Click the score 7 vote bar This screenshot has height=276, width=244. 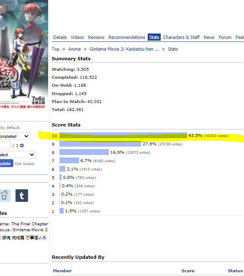69,160
